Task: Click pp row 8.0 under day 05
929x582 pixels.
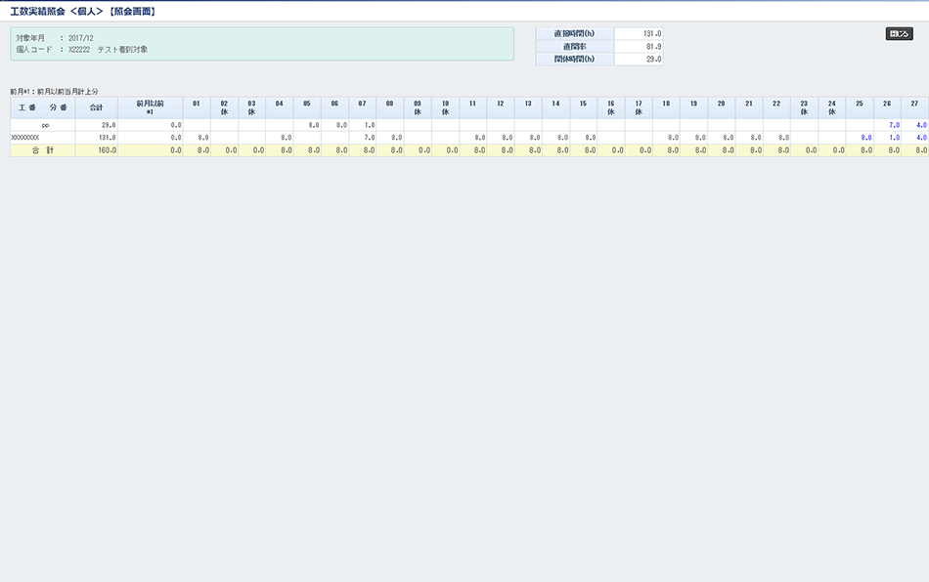Action: coord(307,125)
